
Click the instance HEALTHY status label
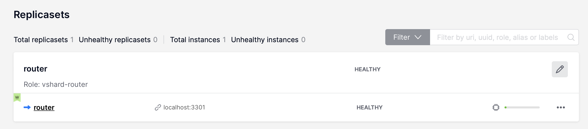pos(369,107)
